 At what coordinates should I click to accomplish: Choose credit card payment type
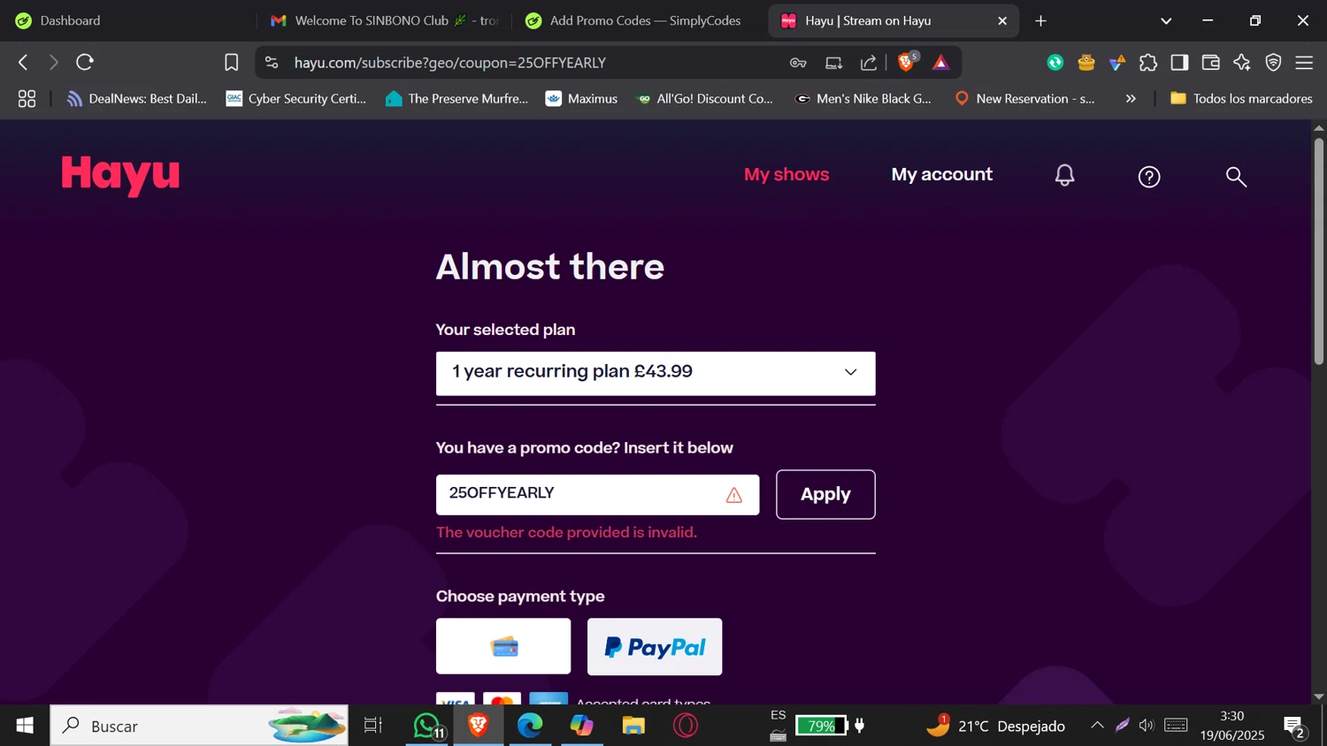click(503, 646)
